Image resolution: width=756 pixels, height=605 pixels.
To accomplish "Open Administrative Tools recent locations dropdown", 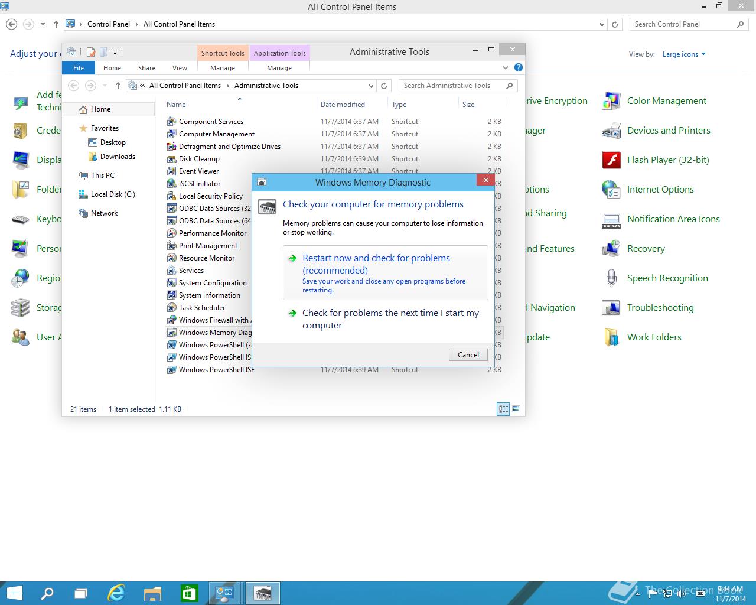I will [x=105, y=86].
